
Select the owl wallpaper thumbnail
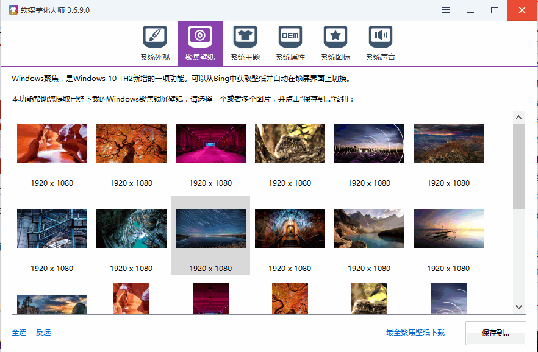tap(290, 144)
